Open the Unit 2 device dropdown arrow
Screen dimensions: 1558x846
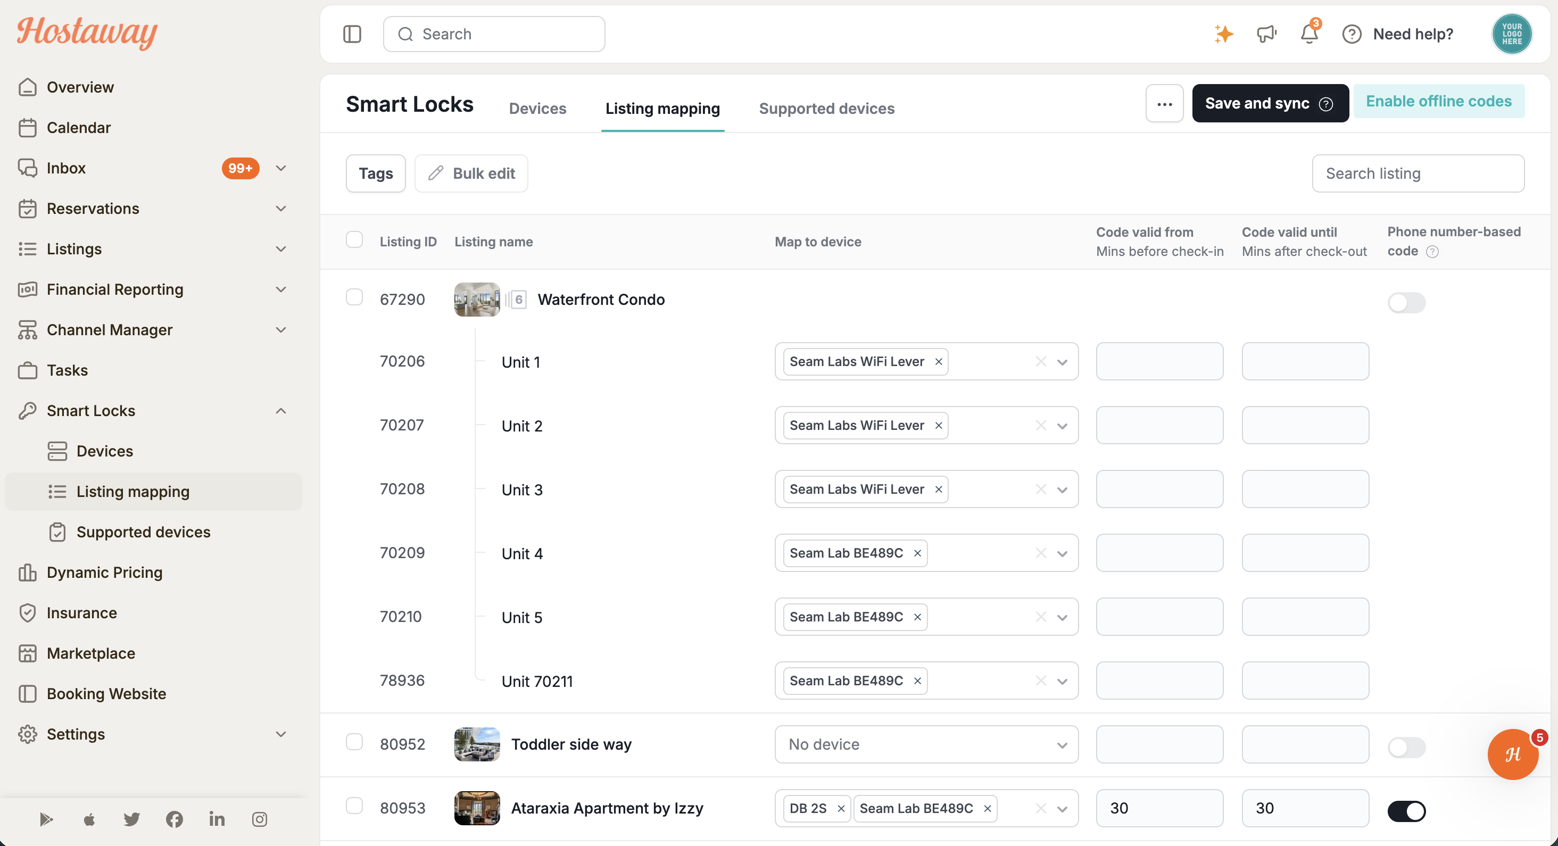pyautogui.click(x=1062, y=426)
